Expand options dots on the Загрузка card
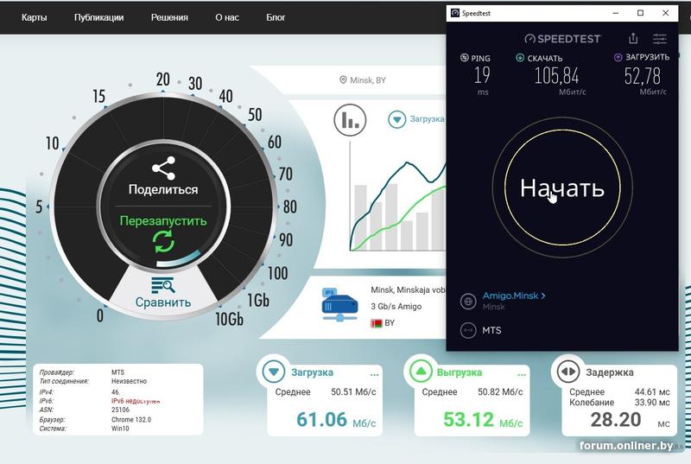691x464 pixels. pyautogui.click(x=374, y=375)
